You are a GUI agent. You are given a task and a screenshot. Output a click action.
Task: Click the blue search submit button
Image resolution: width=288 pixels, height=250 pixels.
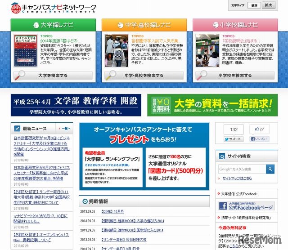click(x=270, y=169)
